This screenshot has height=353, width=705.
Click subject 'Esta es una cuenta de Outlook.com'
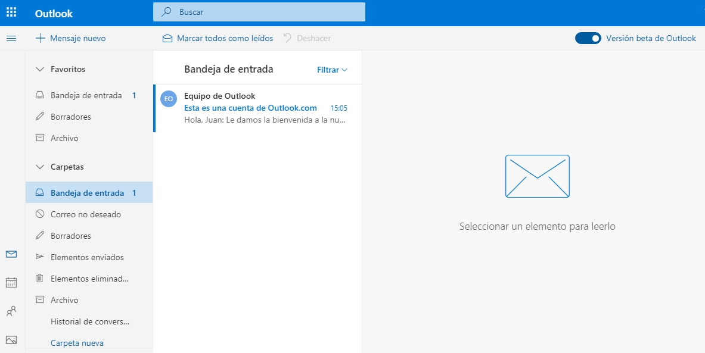pyautogui.click(x=250, y=108)
